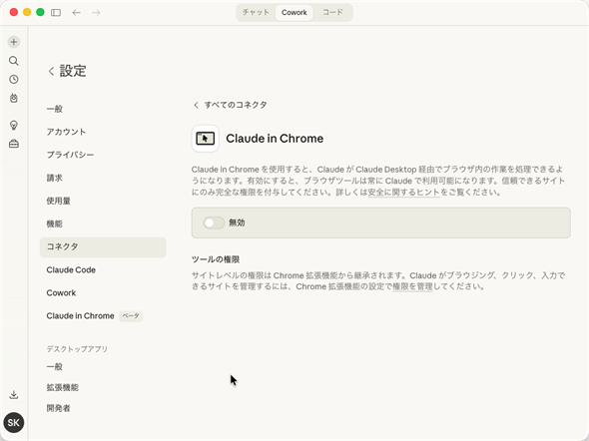Viewport: 589px width, 441px height.
Task: Open the Claude Code settings section
Action: coord(103,269)
